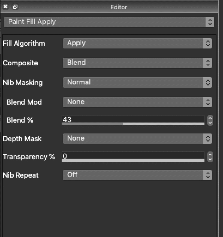Click the Fill Algorithm chevron control

(208, 43)
